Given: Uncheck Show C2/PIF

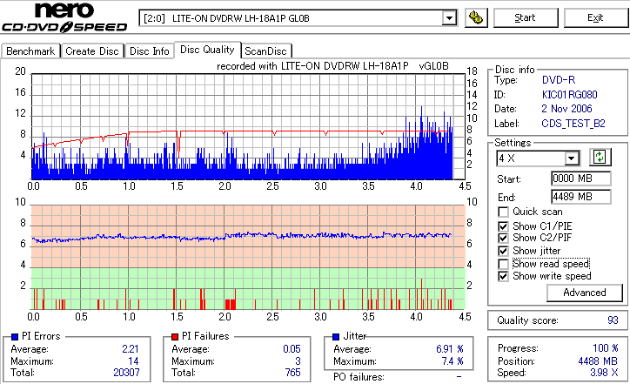Looking at the screenshot, I should (503, 238).
